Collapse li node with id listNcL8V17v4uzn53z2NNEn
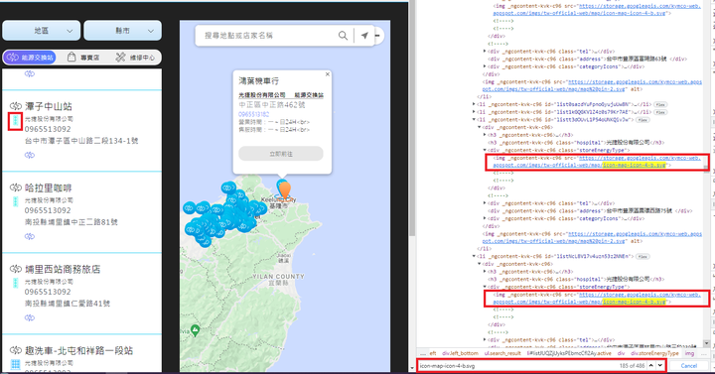The image size is (715, 374). pyautogui.click(x=474, y=257)
